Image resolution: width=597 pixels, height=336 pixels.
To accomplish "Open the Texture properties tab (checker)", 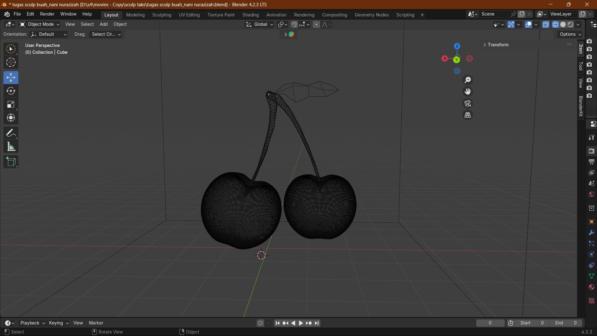I will (x=591, y=301).
